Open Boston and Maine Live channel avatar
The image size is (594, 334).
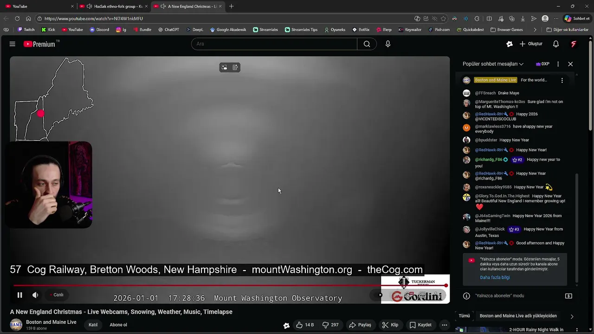(x=16, y=325)
